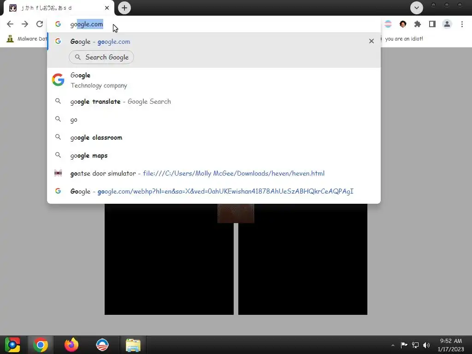Open the network tray icon
This screenshot has width=472, height=354.
coord(415,345)
